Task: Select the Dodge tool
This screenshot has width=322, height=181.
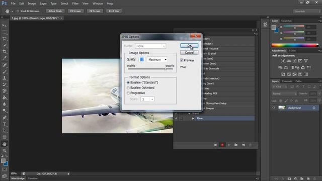Action: tap(5, 111)
